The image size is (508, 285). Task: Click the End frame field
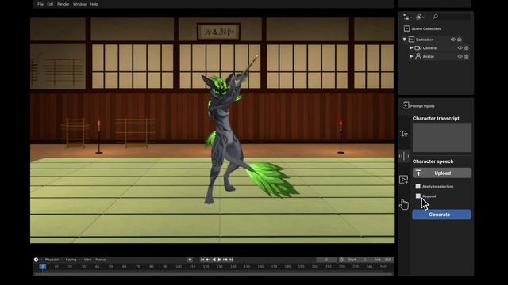coord(383,260)
